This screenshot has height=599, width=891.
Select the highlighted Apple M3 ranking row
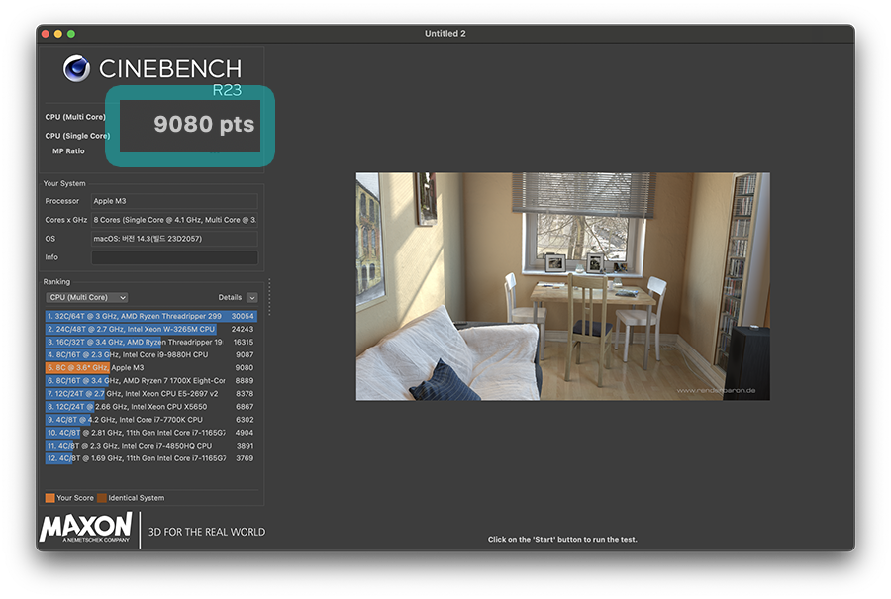[151, 367]
